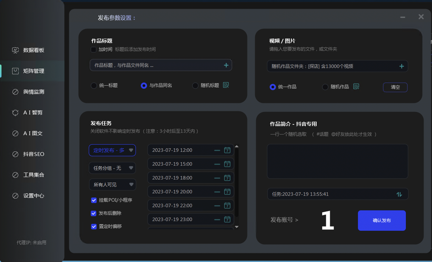Remove the 2023-07-19 15:00 schedule entry
432x262 pixels.
coord(217,164)
